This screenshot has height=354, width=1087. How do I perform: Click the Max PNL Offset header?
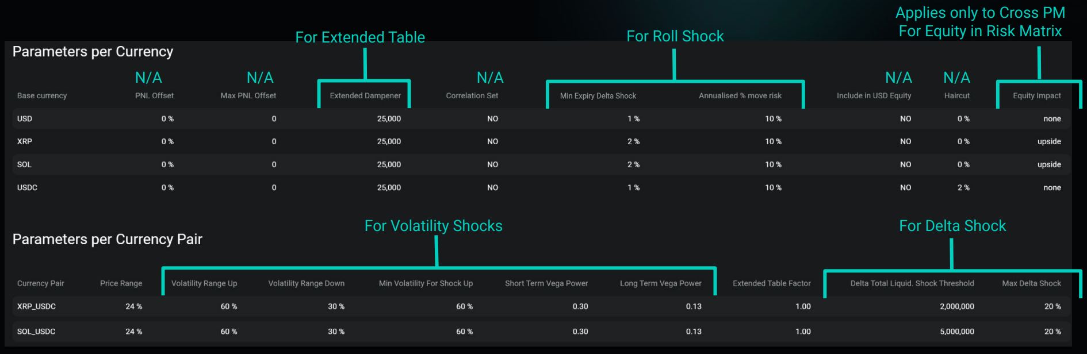248,96
